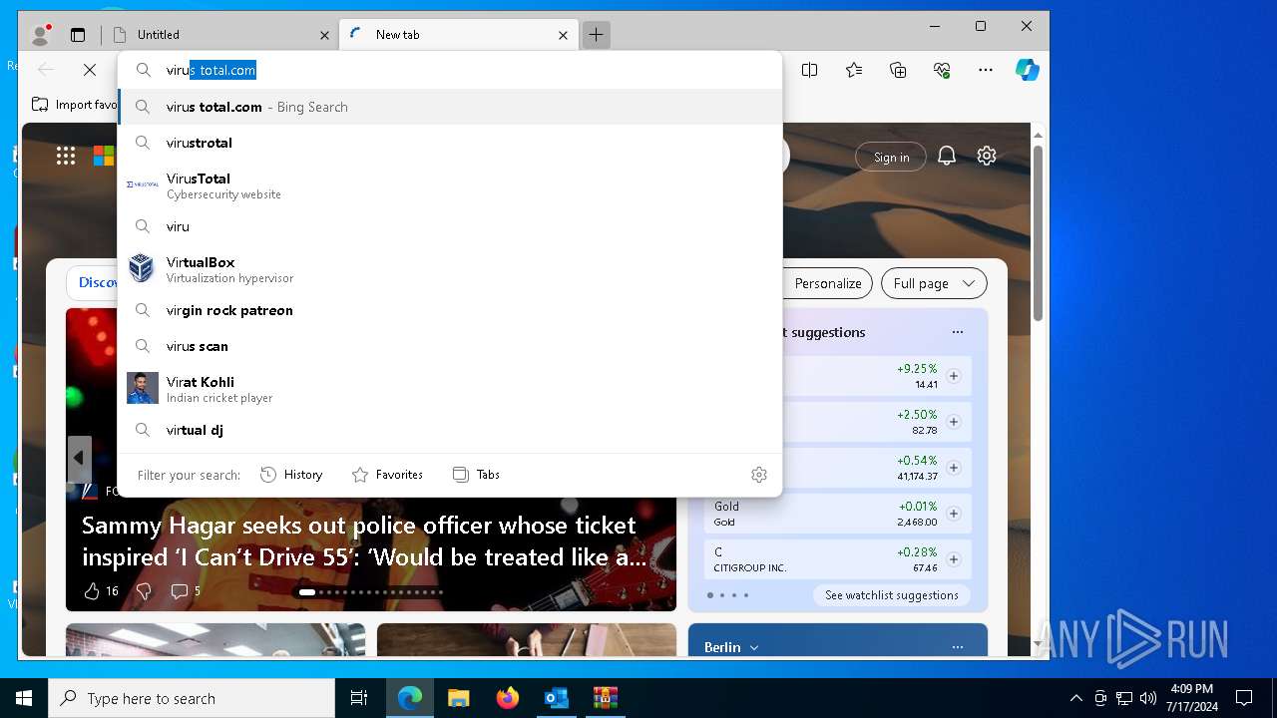Click the page vertical scrollbar
The height and width of the screenshot is (718, 1277).
click(1038, 232)
